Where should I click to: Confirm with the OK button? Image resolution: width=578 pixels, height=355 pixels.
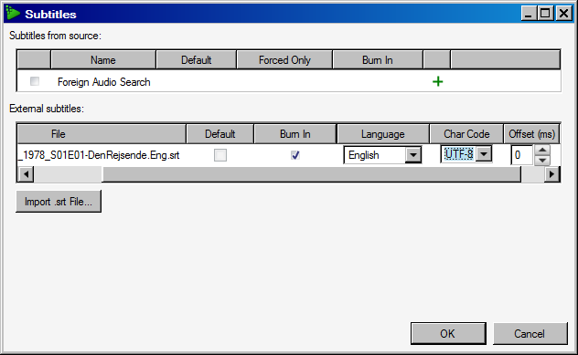click(x=448, y=334)
